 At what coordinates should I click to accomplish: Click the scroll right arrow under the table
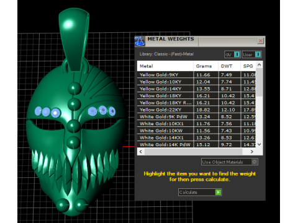tap(252, 152)
